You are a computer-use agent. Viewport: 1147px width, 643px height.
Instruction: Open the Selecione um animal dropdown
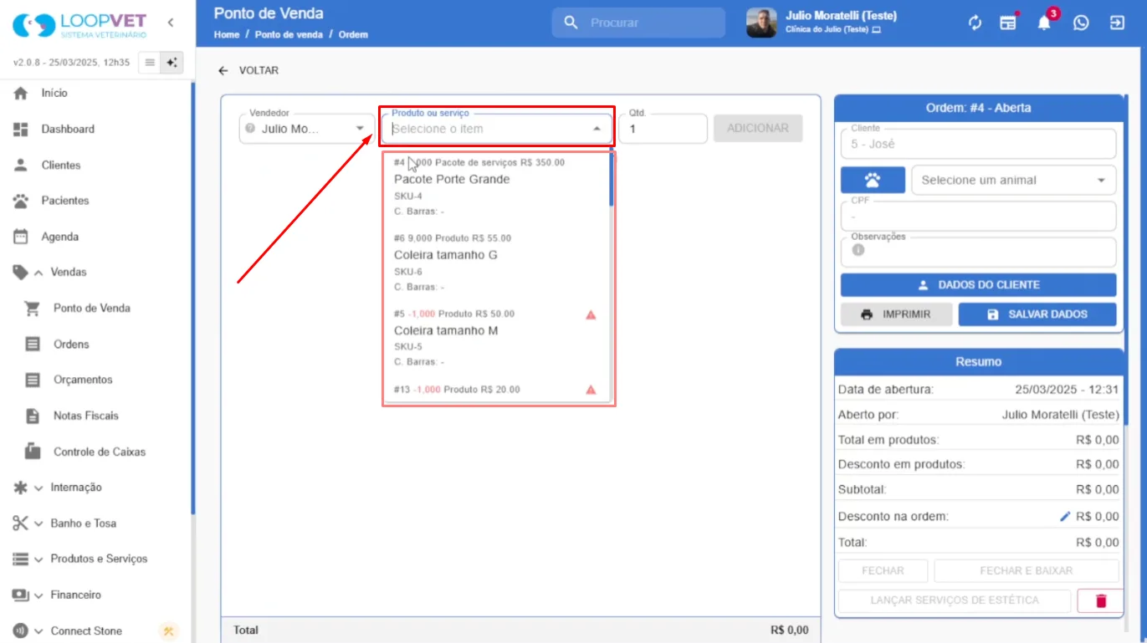[1013, 180]
